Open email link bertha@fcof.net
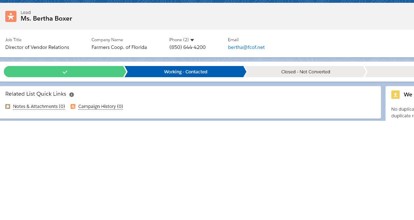 point(246,47)
